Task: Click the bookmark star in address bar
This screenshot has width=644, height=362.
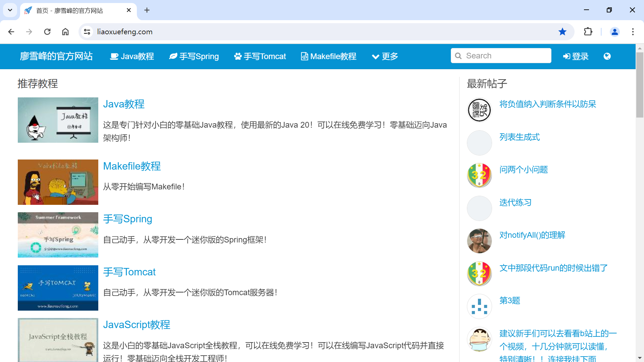Action: click(x=562, y=32)
